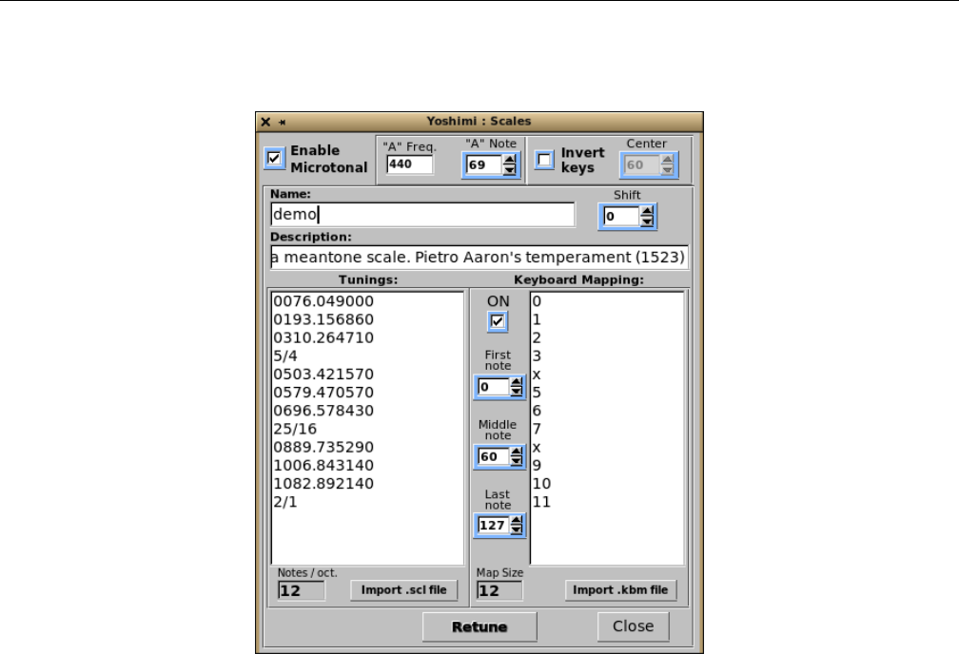The width and height of the screenshot is (959, 654).
Task: Click the Map Size value field
Action: pos(499,590)
